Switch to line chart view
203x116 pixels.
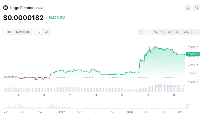pyautogui.click(x=39, y=32)
